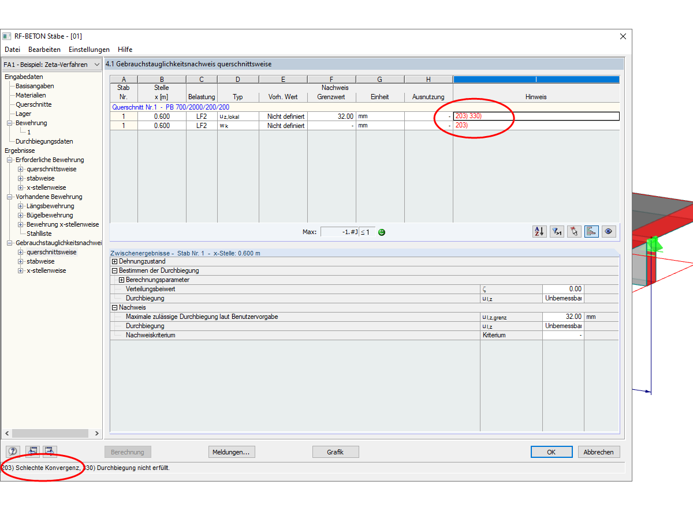
Task: Collapse the Nachweis section in Zwischenergebnisse
Action: coord(114,307)
